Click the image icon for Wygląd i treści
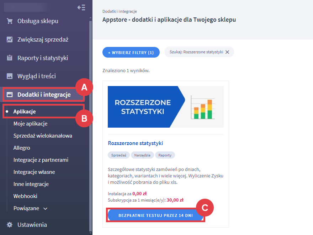Screen dimensions: 313x235 pyautogui.click(x=10, y=76)
